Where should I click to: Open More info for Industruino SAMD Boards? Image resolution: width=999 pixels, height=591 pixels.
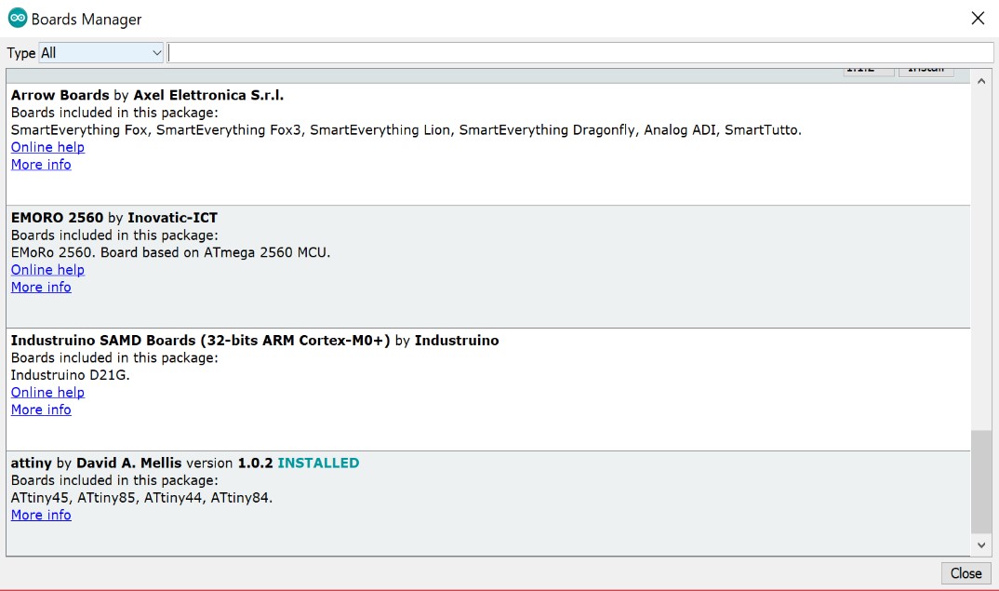pos(41,410)
